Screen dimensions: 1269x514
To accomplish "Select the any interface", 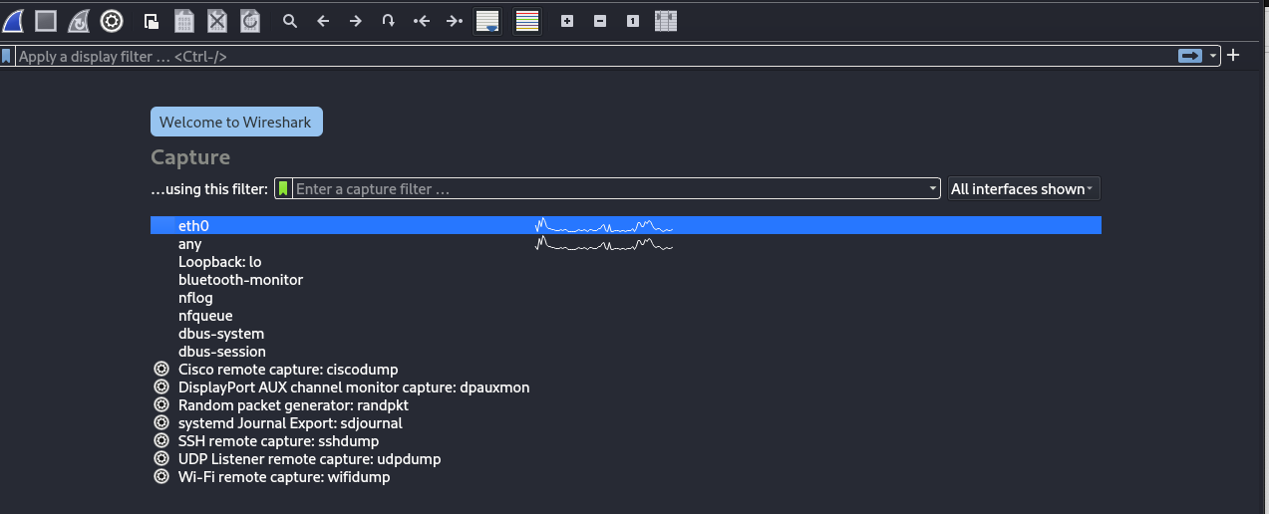I will point(626,244).
